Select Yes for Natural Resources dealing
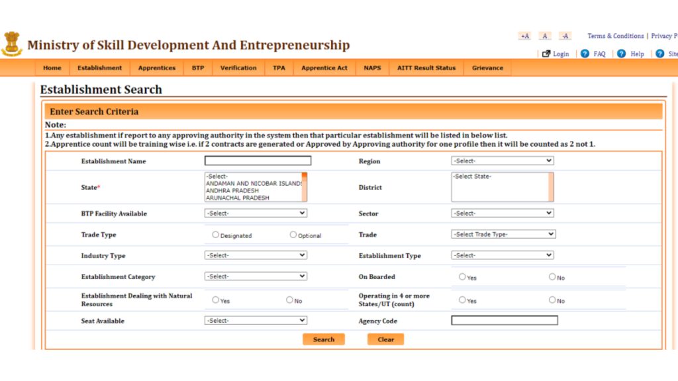The width and height of the screenshot is (678, 381). pyautogui.click(x=215, y=300)
